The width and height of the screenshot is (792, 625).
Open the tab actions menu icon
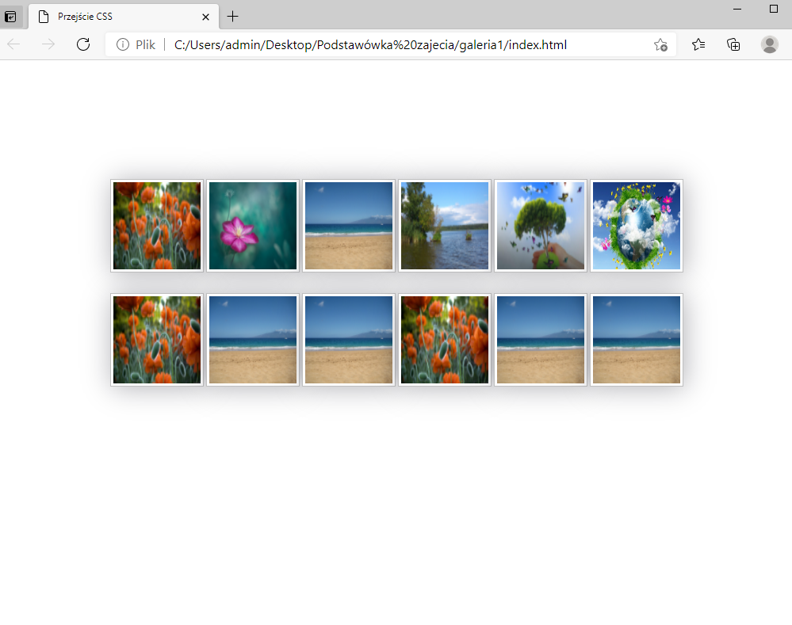point(10,17)
